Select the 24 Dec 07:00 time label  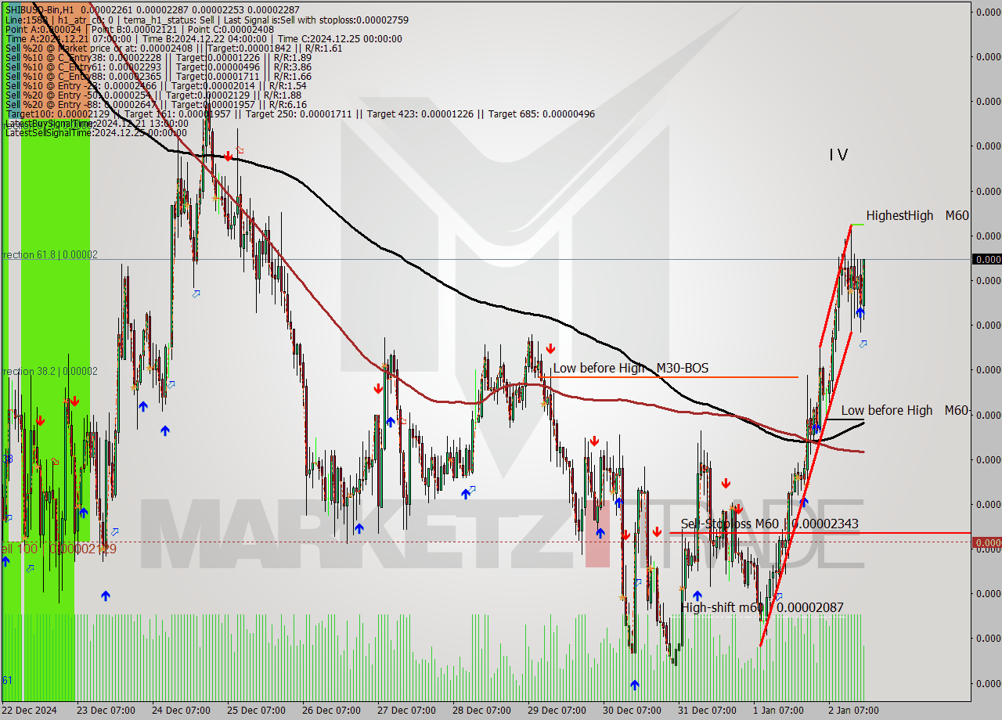point(181,711)
